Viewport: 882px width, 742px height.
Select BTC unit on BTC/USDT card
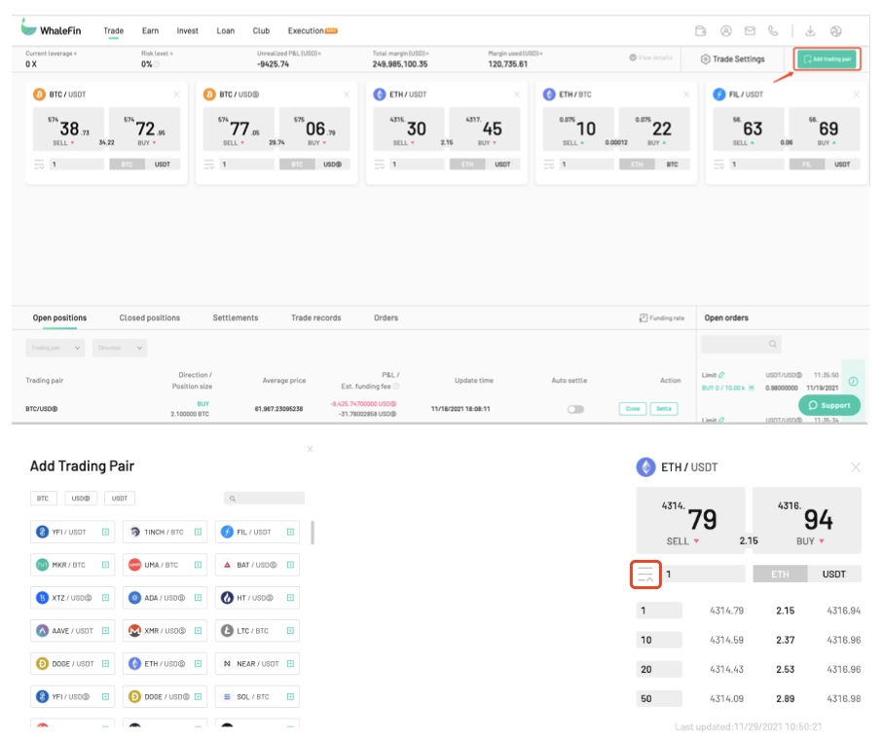(128, 165)
